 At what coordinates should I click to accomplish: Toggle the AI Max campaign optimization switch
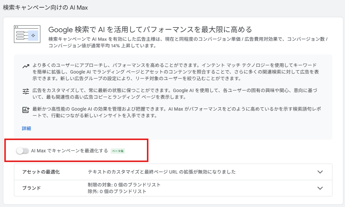[23, 151]
